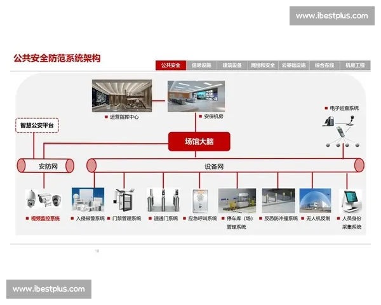Click the 公共安全防范系统架构 title
Screen dimensions: 381x305
[x=57, y=58]
